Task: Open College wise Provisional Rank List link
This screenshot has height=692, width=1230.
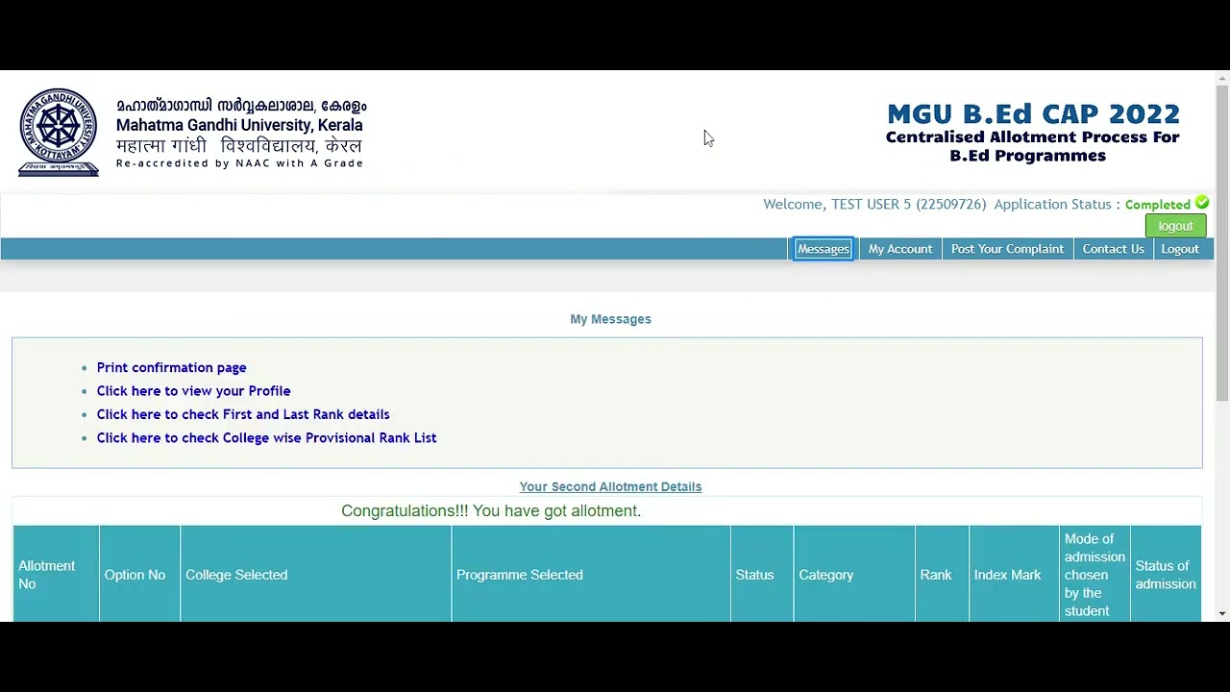Action: [266, 437]
